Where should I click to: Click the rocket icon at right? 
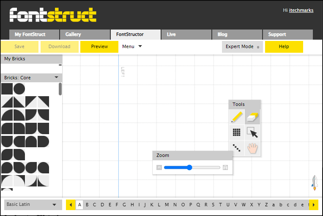tap(315, 183)
